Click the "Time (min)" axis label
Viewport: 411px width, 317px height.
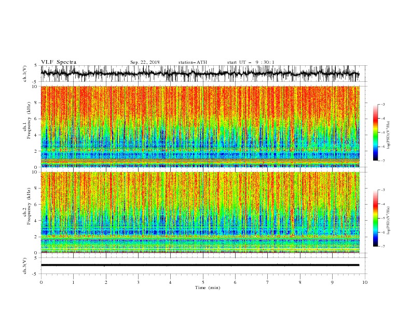click(208, 287)
